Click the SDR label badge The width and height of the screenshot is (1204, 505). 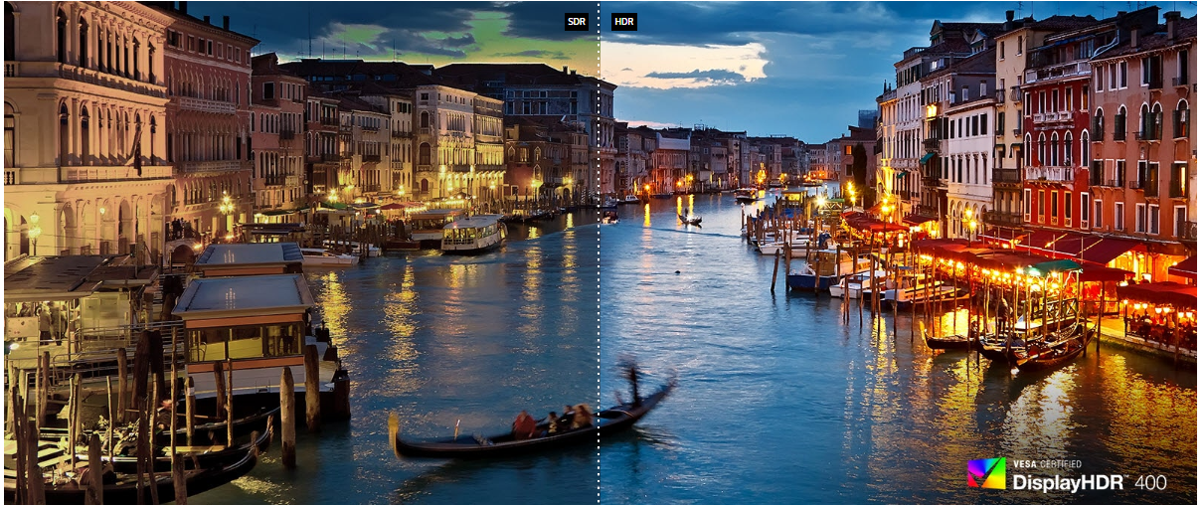tap(576, 21)
